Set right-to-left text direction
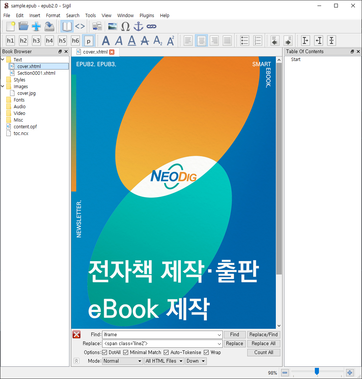The width and height of the screenshot is (362, 379). coord(319,41)
